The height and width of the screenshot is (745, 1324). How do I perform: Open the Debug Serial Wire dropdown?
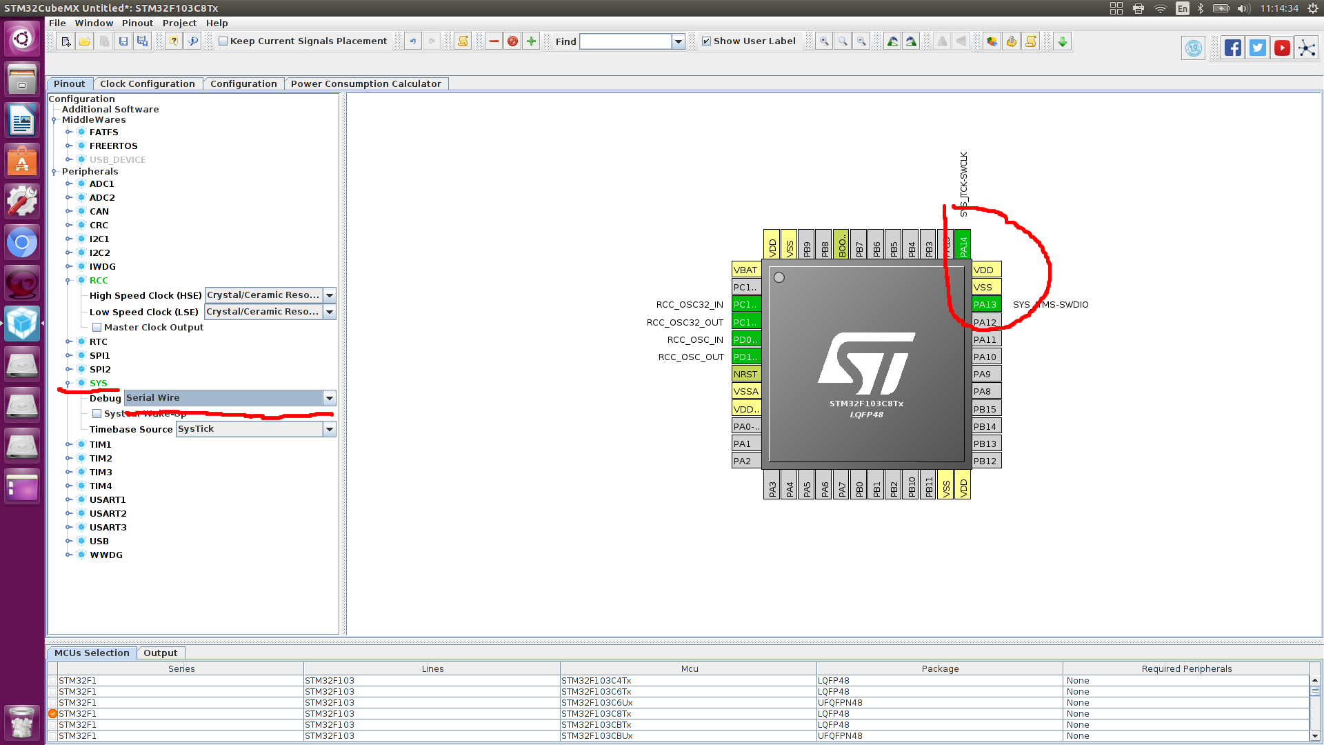click(x=330, y=398)
